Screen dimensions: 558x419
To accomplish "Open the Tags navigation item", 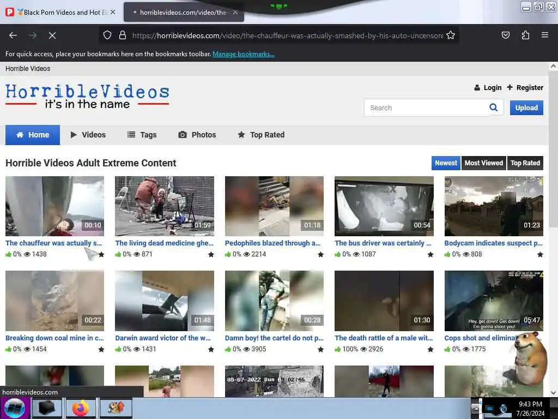I will [x=142, y=135].
